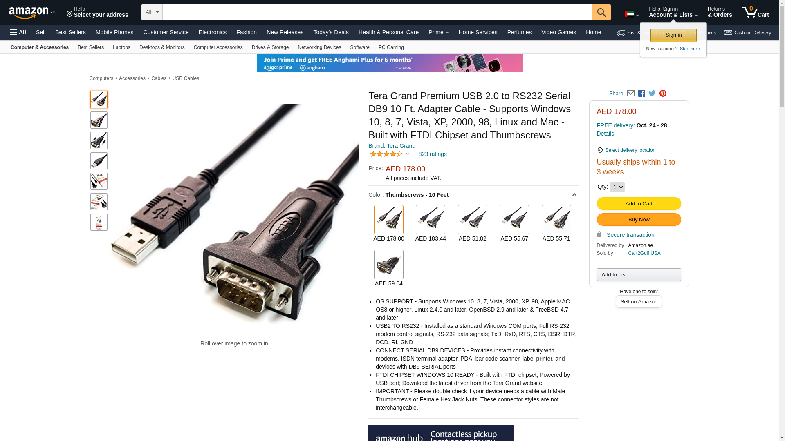Click the search magnifier button
Image resolution: width=785 pixels, height=441 pixels.
[601, 12]
